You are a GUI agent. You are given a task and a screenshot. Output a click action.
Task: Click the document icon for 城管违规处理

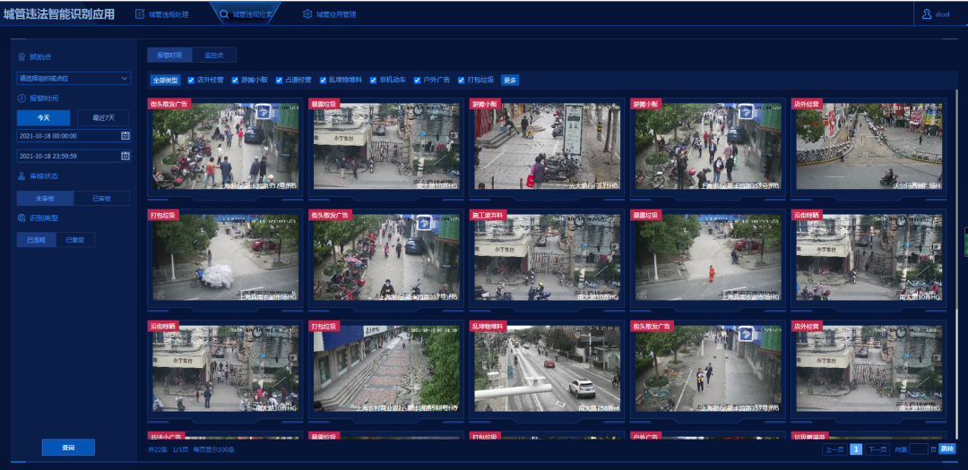(140, 14)
